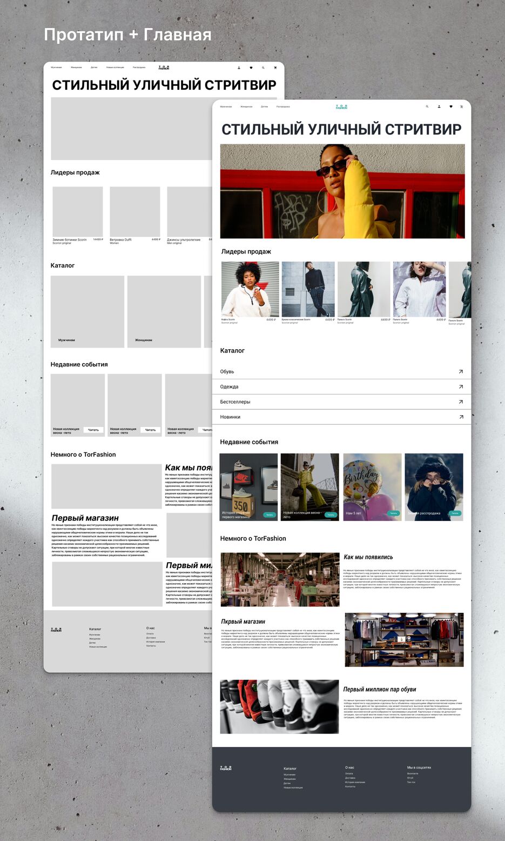505x841 pixels.
Task: Click the diagonal arrow next to Бестселлеры
Action: [x=461, y=402]
